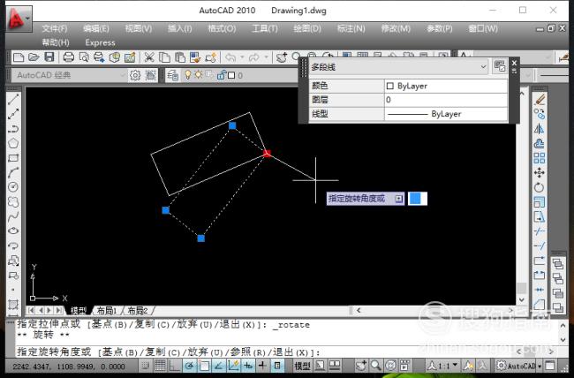The height and width of the screenshot is (378, 574).
Task: Open the red A application menu
Action: tap(19, 18)
